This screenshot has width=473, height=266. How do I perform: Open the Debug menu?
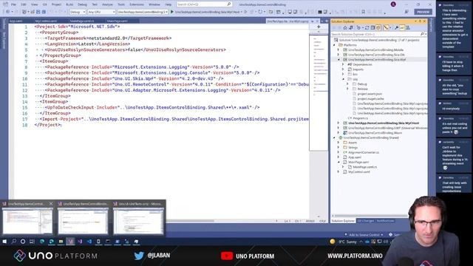(82, 4)
